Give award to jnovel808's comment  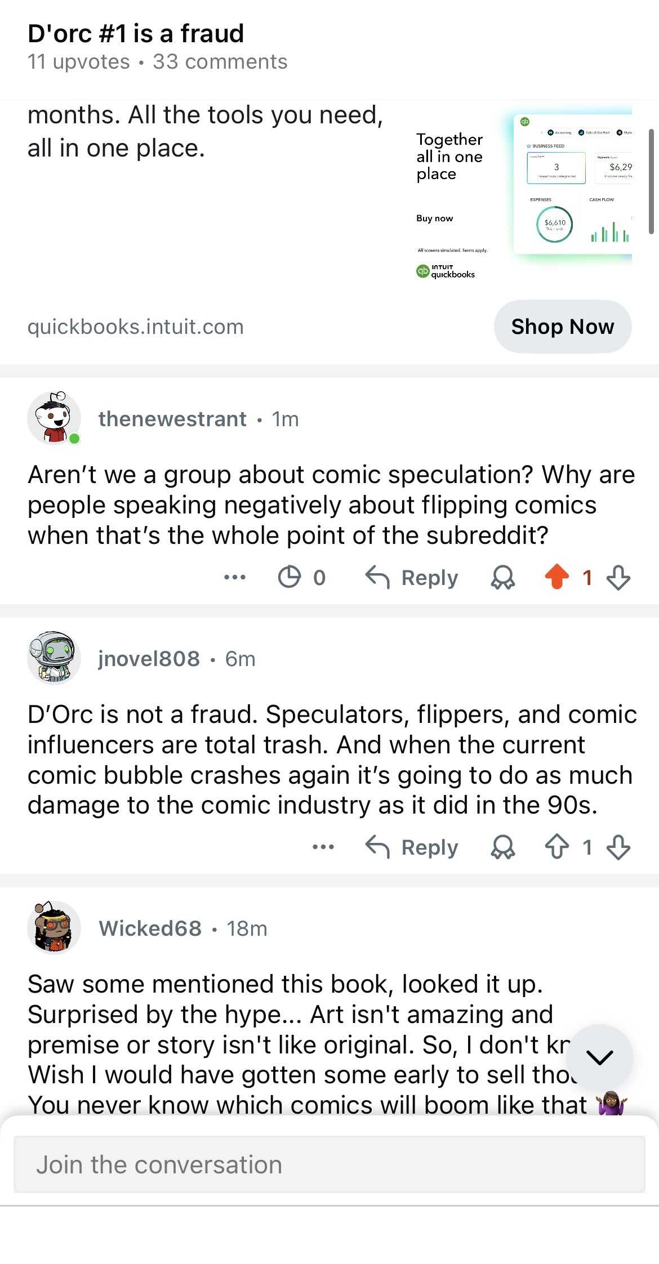[503, 847]
